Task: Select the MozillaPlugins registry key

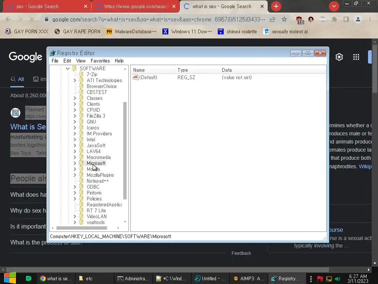Action: (x=100, y=175)
